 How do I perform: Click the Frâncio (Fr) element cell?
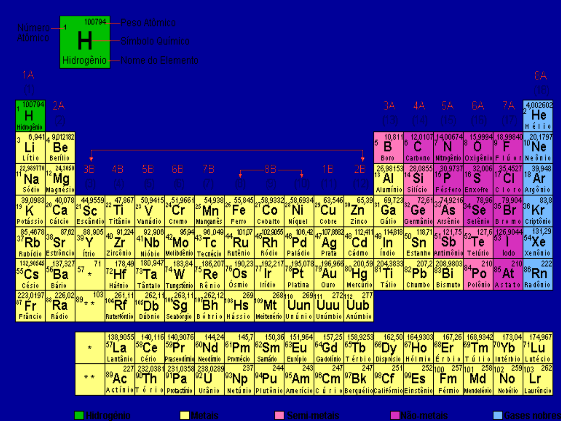coord(30,306)
